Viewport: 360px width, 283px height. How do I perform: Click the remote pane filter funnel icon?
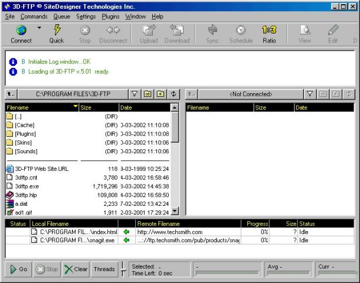(310, 94)
